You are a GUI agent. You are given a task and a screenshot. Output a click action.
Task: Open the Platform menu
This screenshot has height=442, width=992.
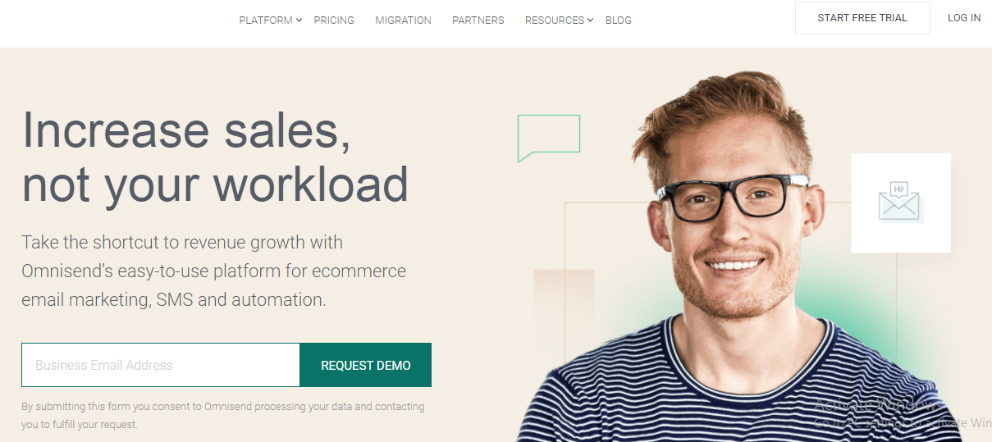pyautogui.click(x=266, y=20)
